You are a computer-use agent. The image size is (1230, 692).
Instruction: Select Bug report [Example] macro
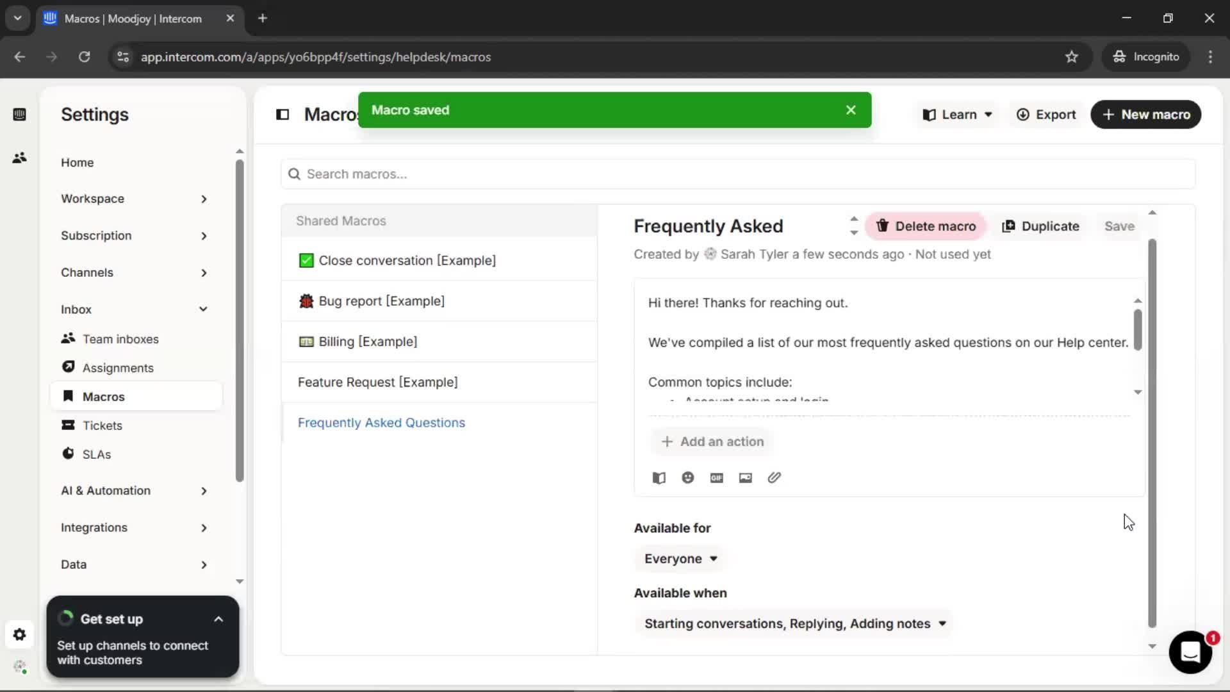click(x=439, y=301)
